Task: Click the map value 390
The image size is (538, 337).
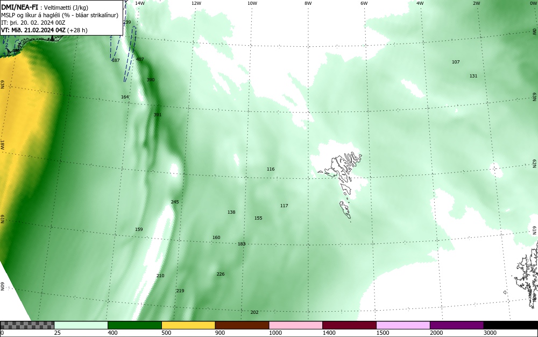Action: [x=151, y=80]
